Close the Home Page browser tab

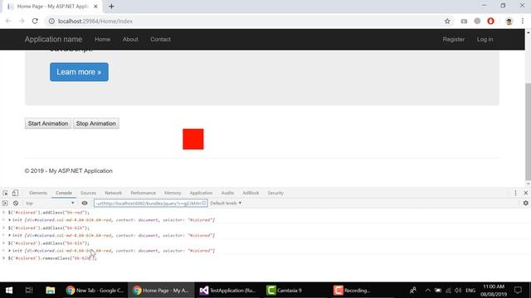click(x=95, y=6)
